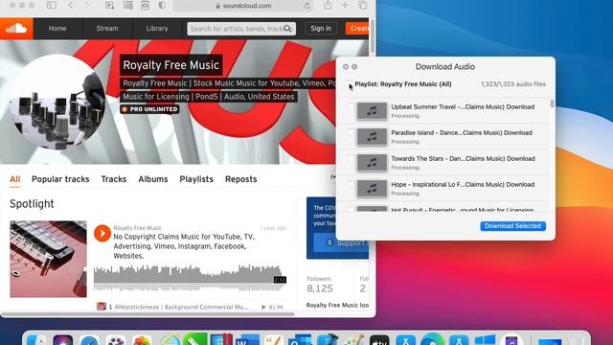Click the '1,323/1,323 audio files' text

(x=513, y=84)
